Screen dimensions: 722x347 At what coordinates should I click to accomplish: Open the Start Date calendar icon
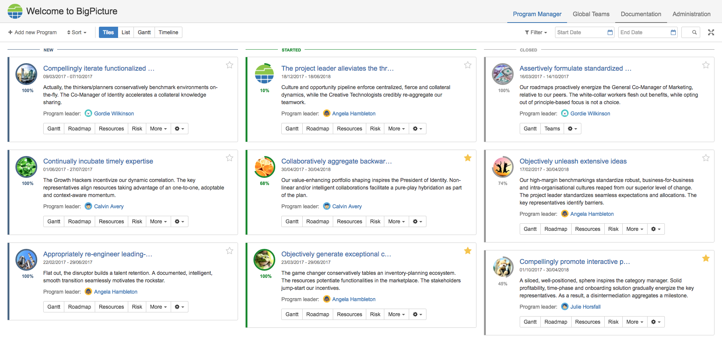tap(610, 32)
